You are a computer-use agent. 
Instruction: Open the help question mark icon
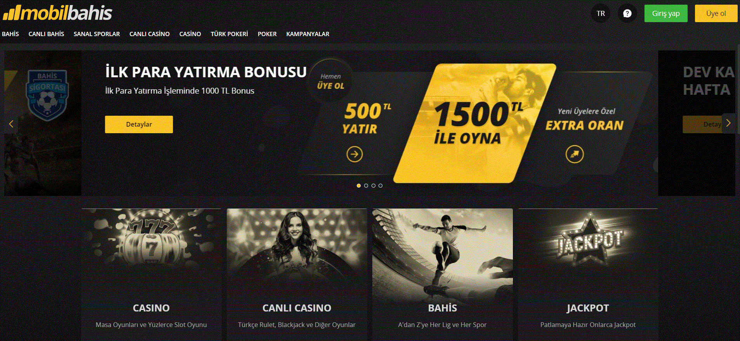[627, 14]
